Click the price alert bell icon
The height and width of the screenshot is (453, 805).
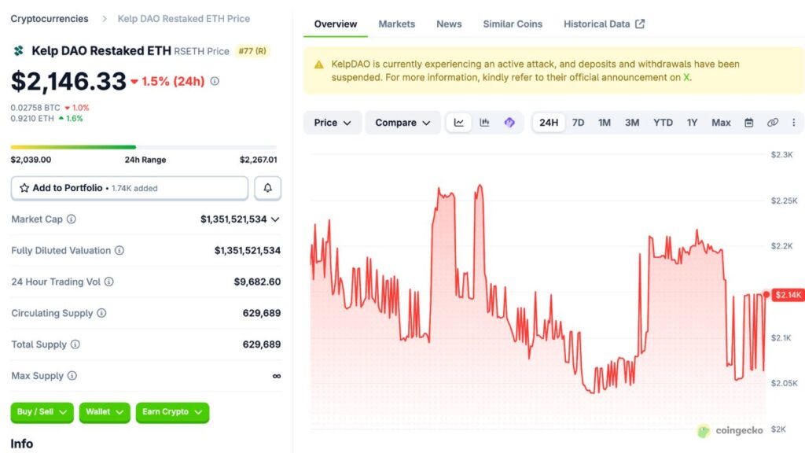[267, 187]
